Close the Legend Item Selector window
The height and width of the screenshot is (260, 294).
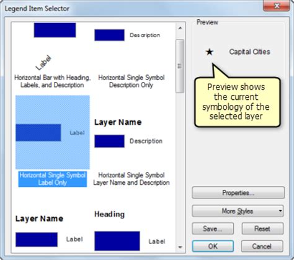pyautogui.click(x=277, y=6)
